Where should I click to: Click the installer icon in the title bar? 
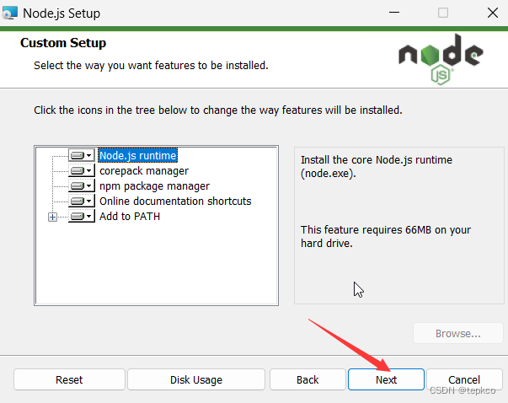10,13
